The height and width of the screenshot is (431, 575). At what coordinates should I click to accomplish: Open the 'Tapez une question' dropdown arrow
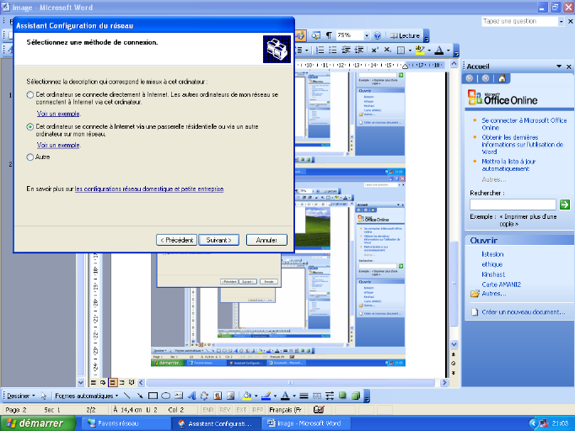(561, 22)
